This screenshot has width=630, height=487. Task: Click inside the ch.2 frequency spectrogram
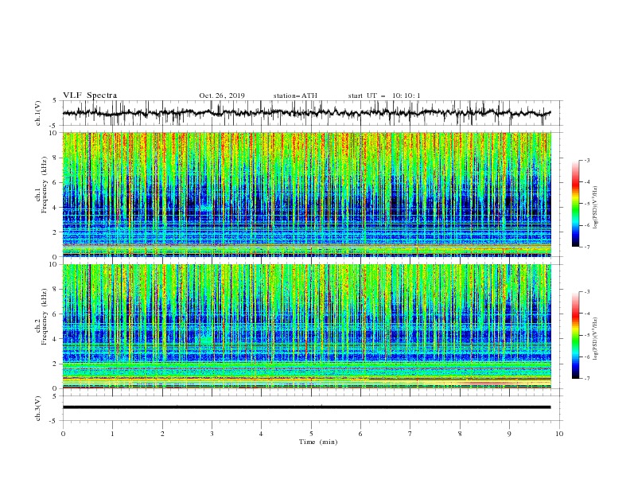pos(307,326)
